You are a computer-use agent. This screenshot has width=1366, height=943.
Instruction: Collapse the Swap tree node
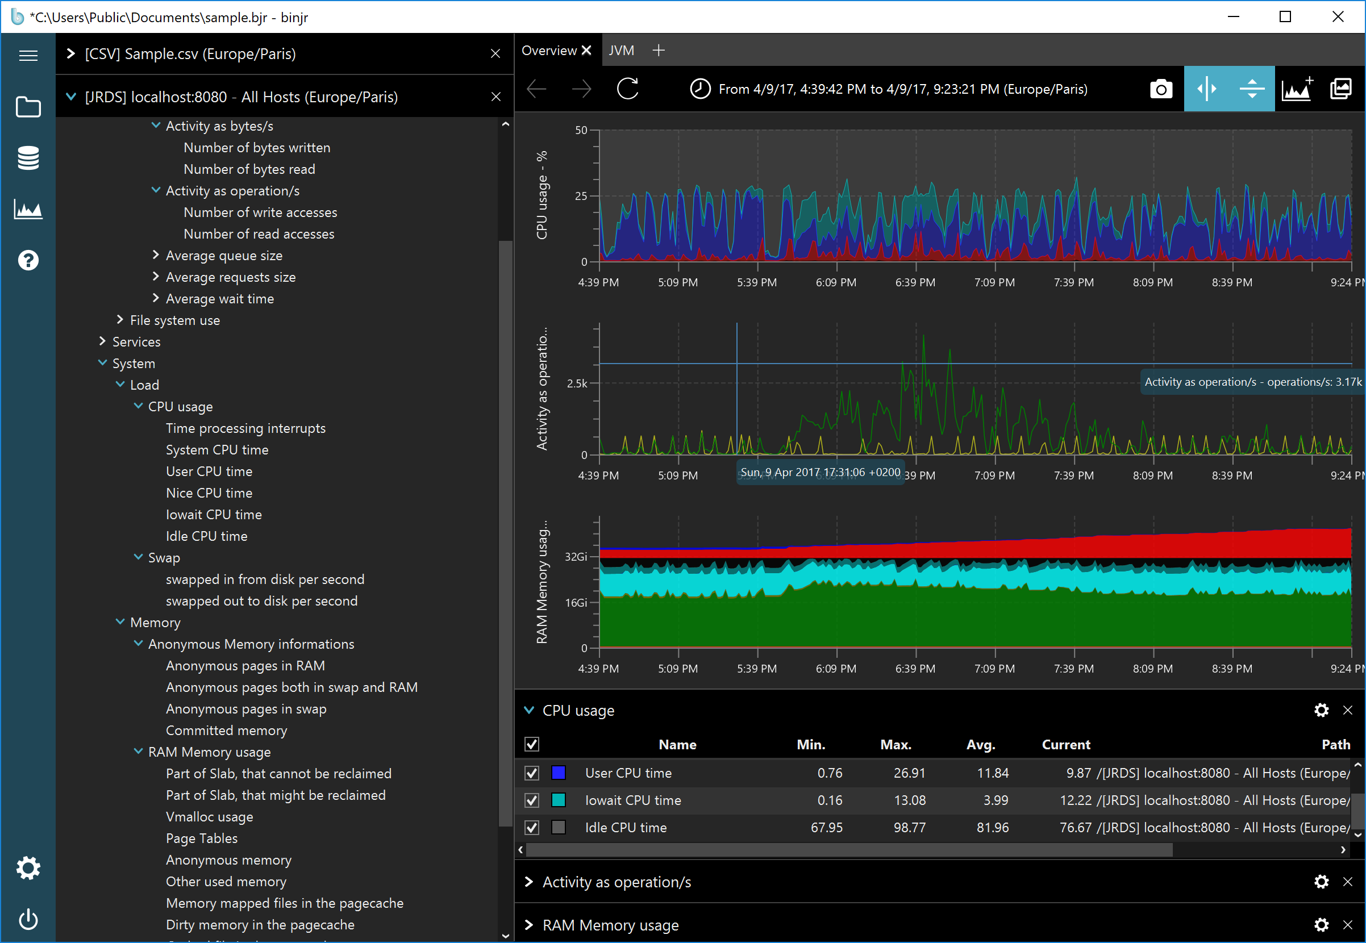coord(138,557)
